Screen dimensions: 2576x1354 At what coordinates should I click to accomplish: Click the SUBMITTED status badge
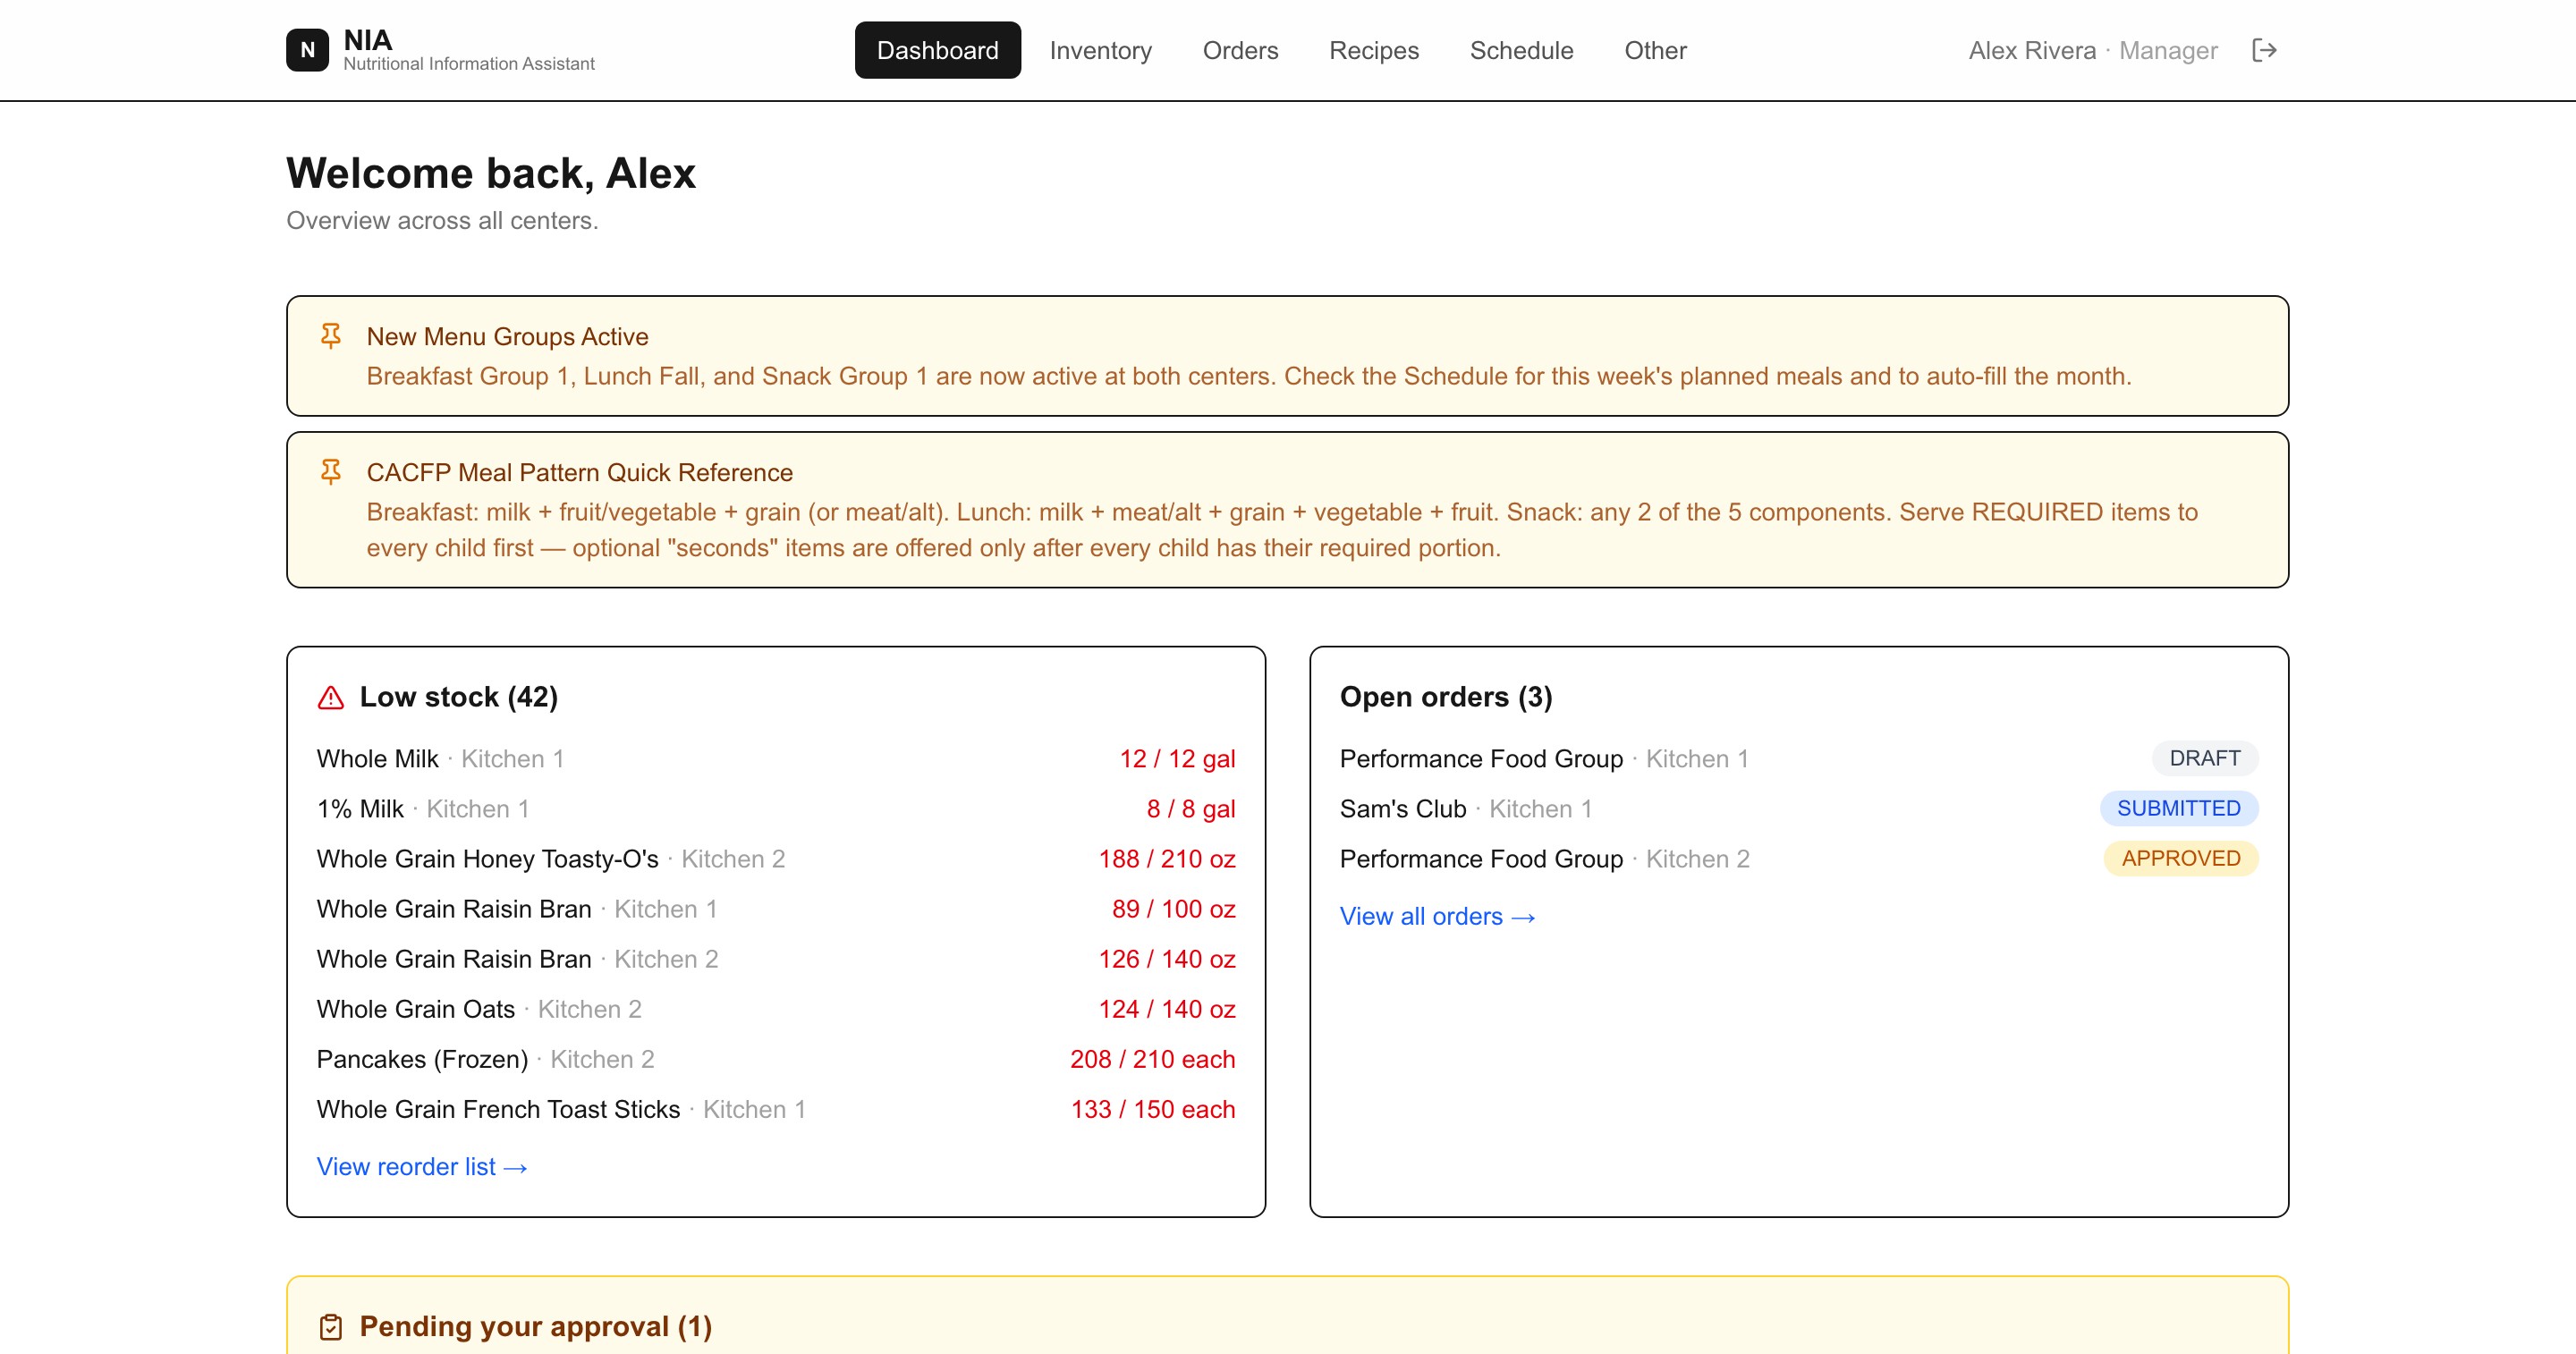click(x=2178, y=809)
